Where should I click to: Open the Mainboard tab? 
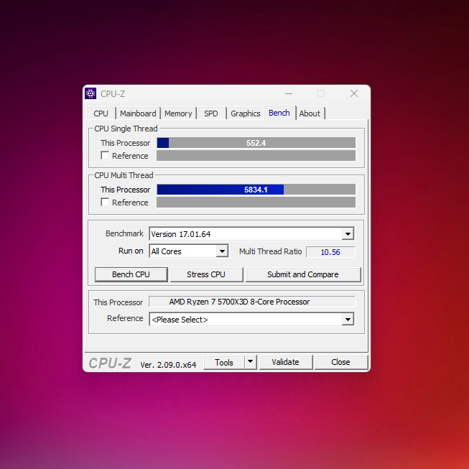(138, 113)
